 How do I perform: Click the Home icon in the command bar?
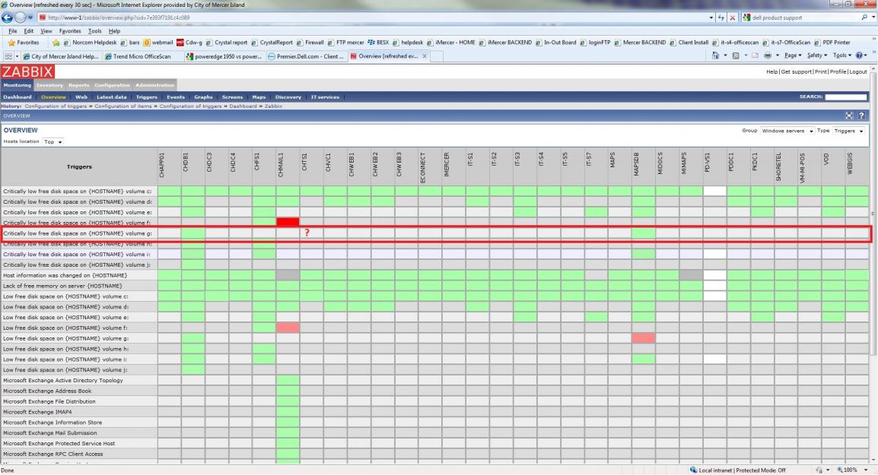click(715, 56)
